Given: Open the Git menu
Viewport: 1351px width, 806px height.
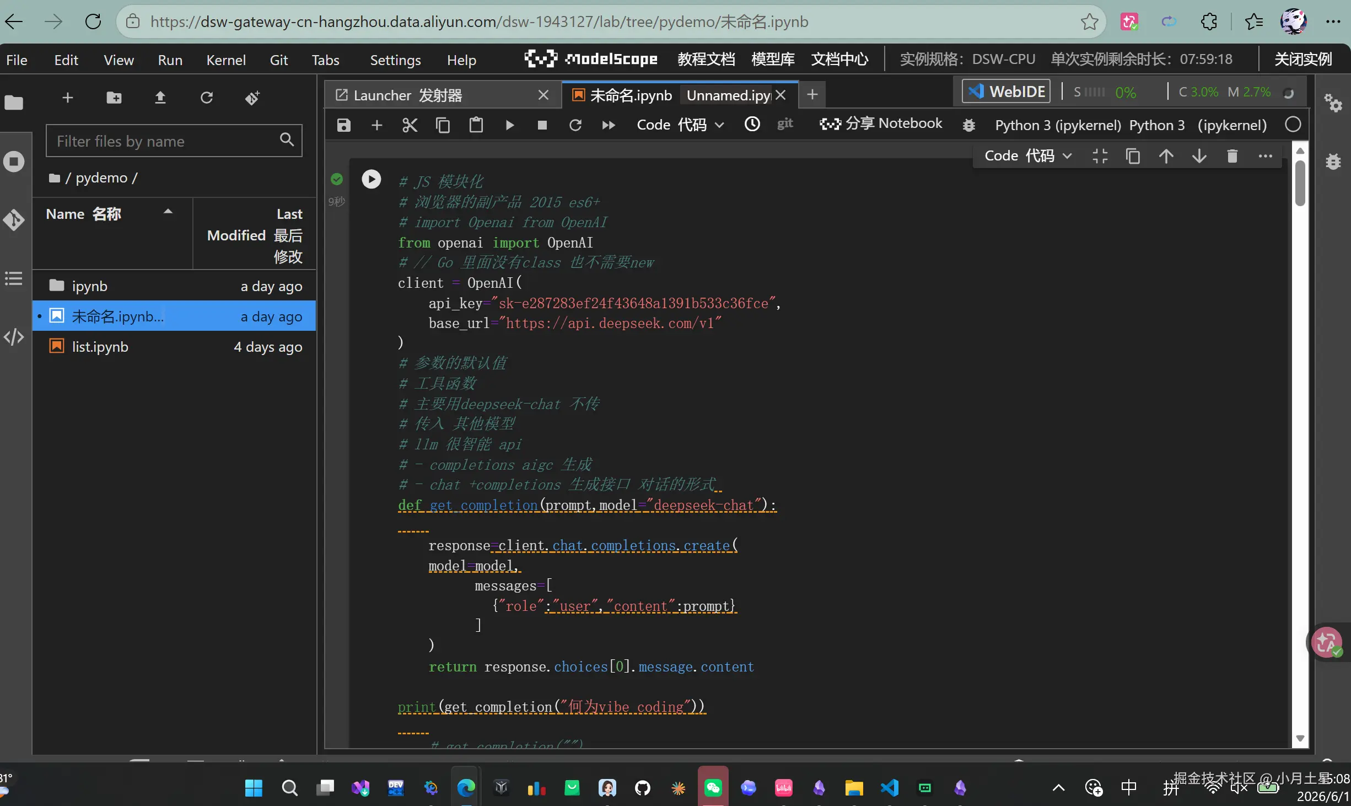Looking at the screenshot, I should [x=279, y=60].
